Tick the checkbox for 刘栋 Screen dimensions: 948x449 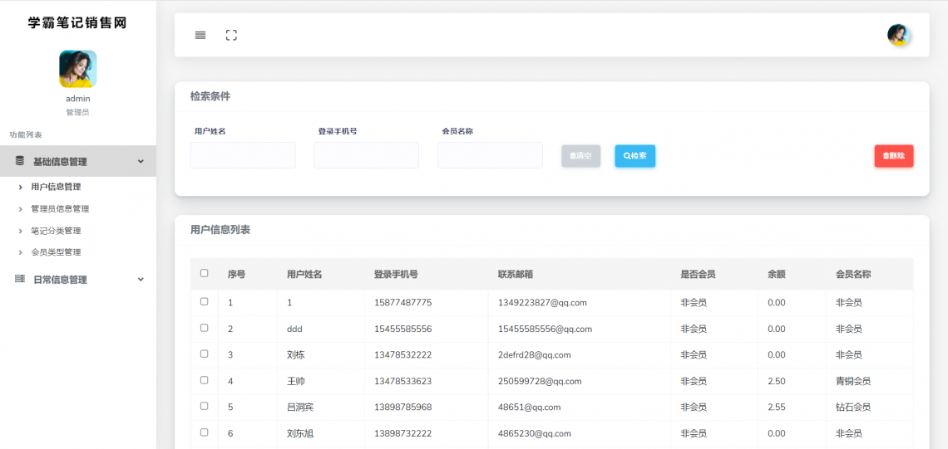(204, 354)
